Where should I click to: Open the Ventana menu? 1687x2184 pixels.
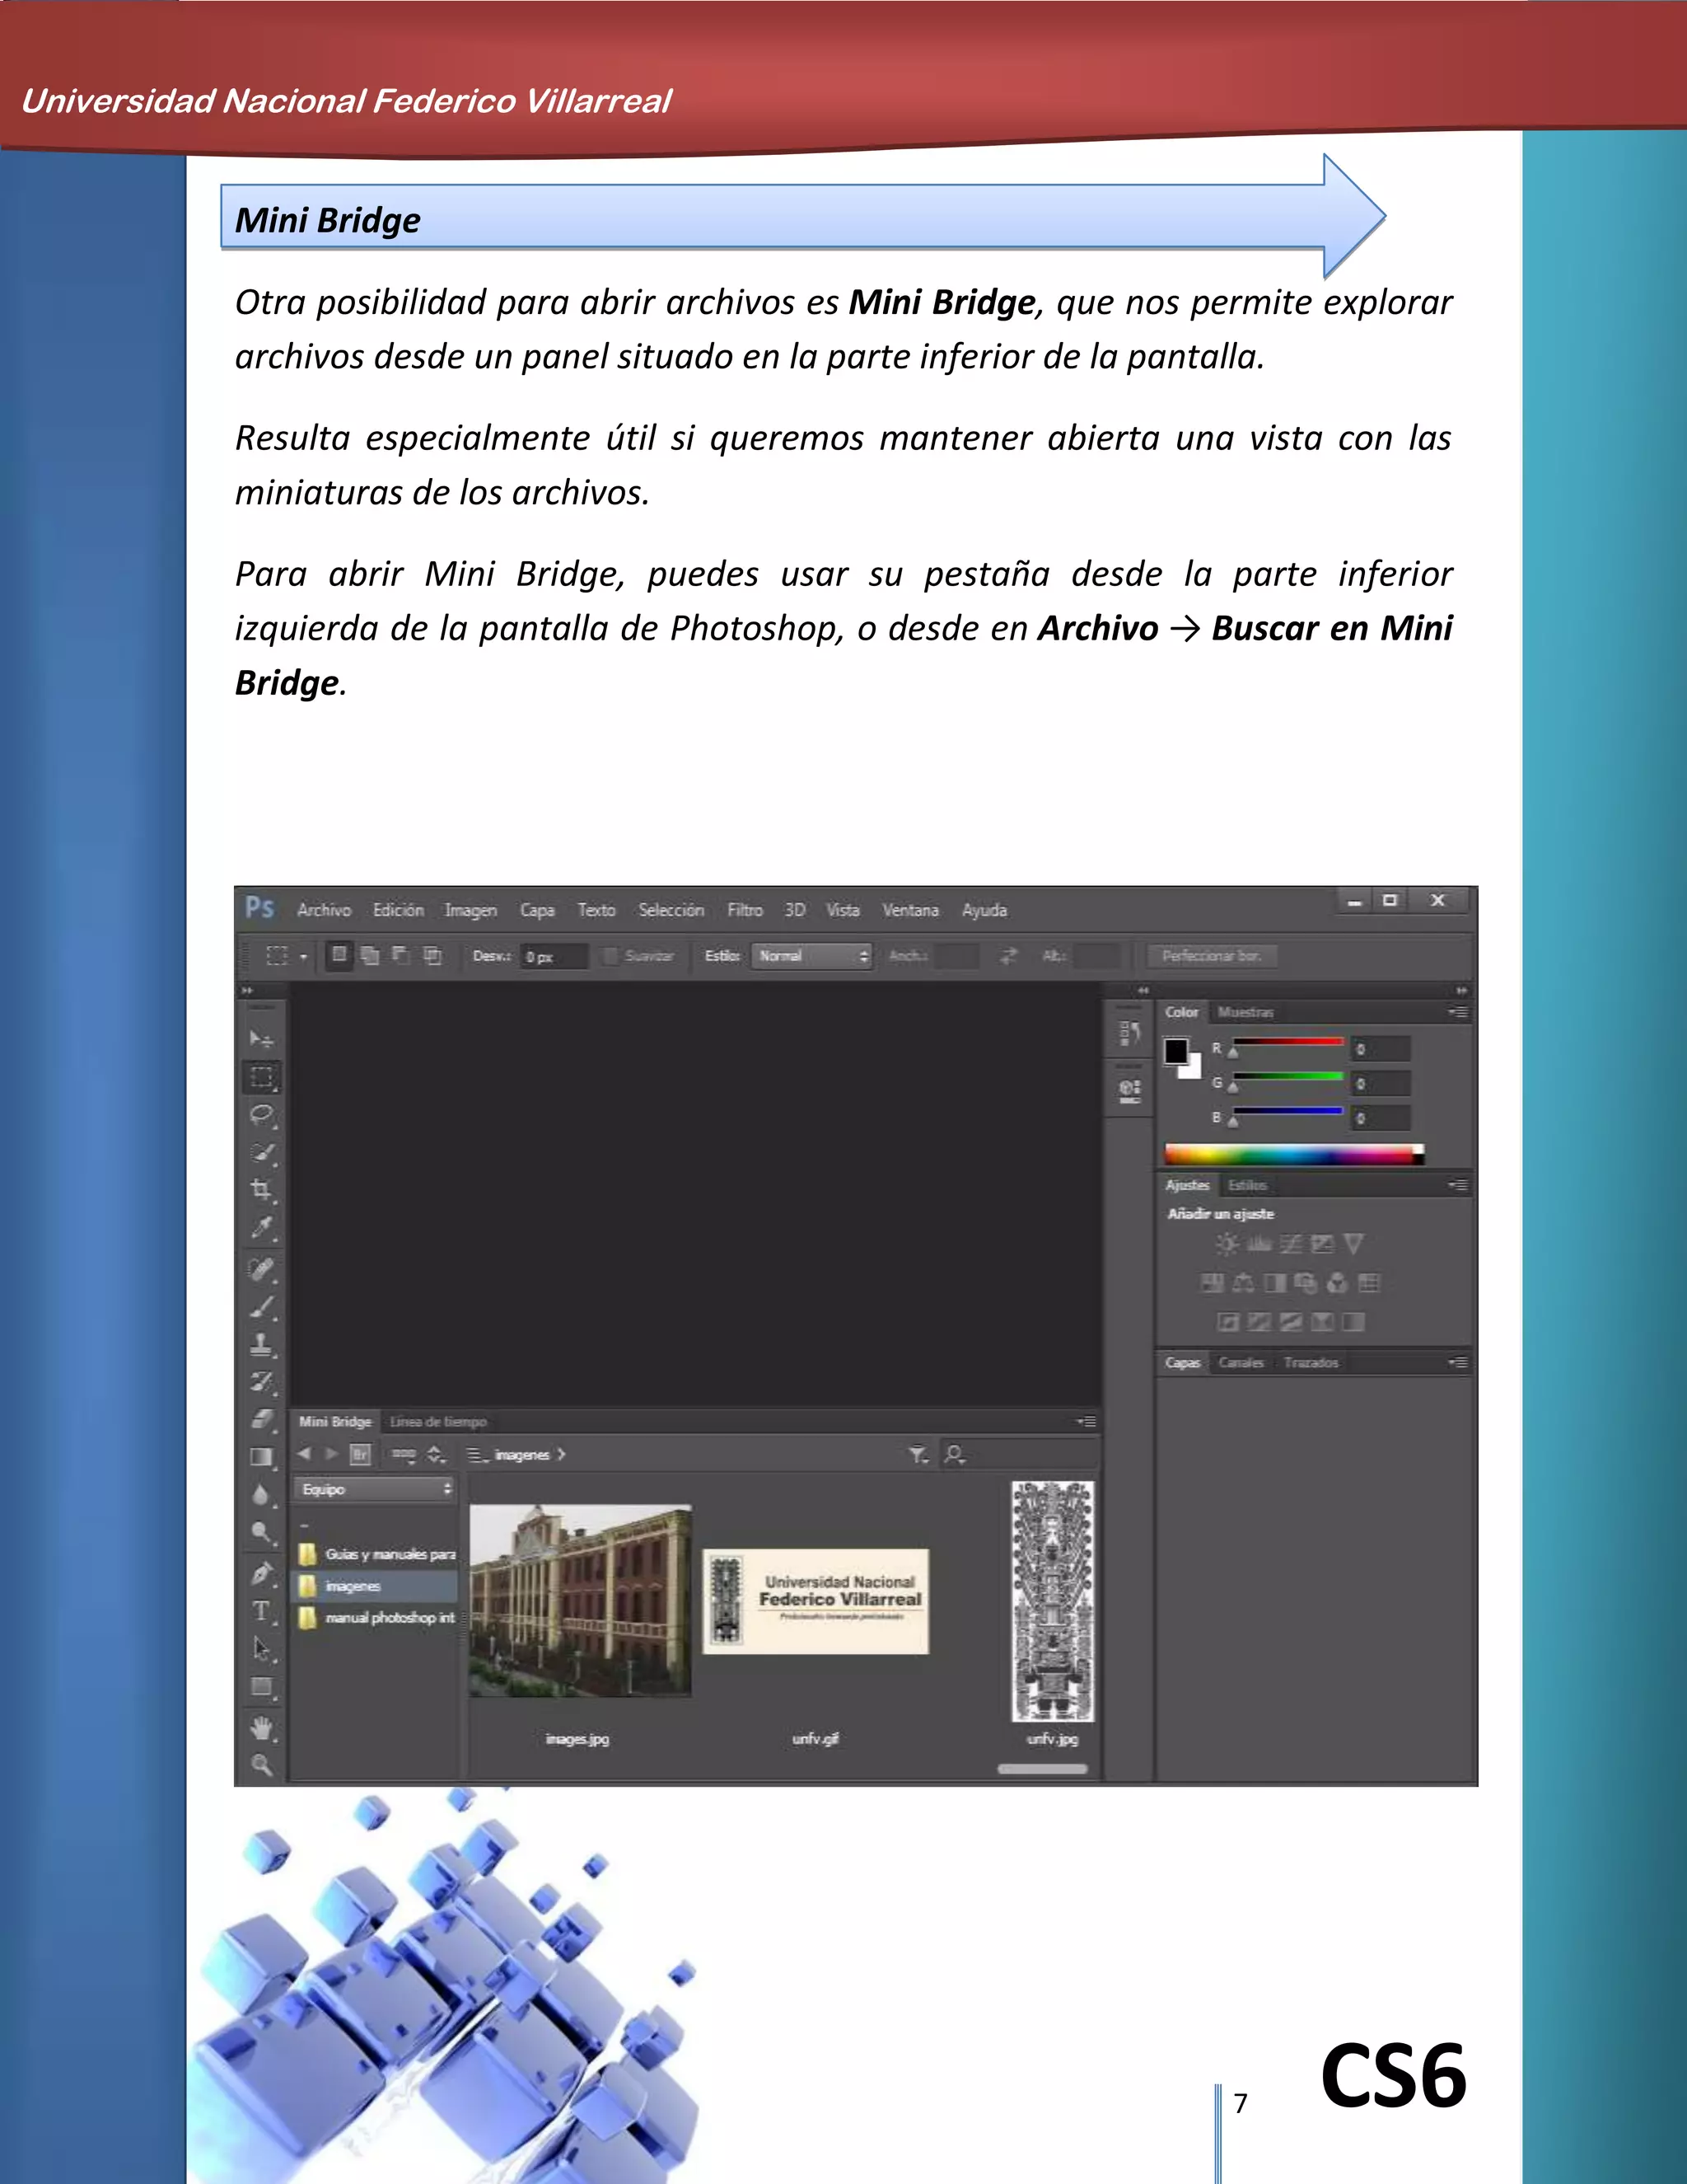pyautogui.click(x=910, y=910)
